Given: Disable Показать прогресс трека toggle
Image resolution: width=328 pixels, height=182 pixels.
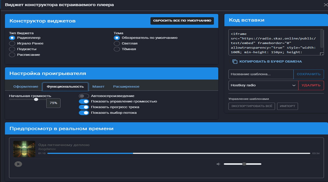Looking at the screenshot, I should [84, 107].
